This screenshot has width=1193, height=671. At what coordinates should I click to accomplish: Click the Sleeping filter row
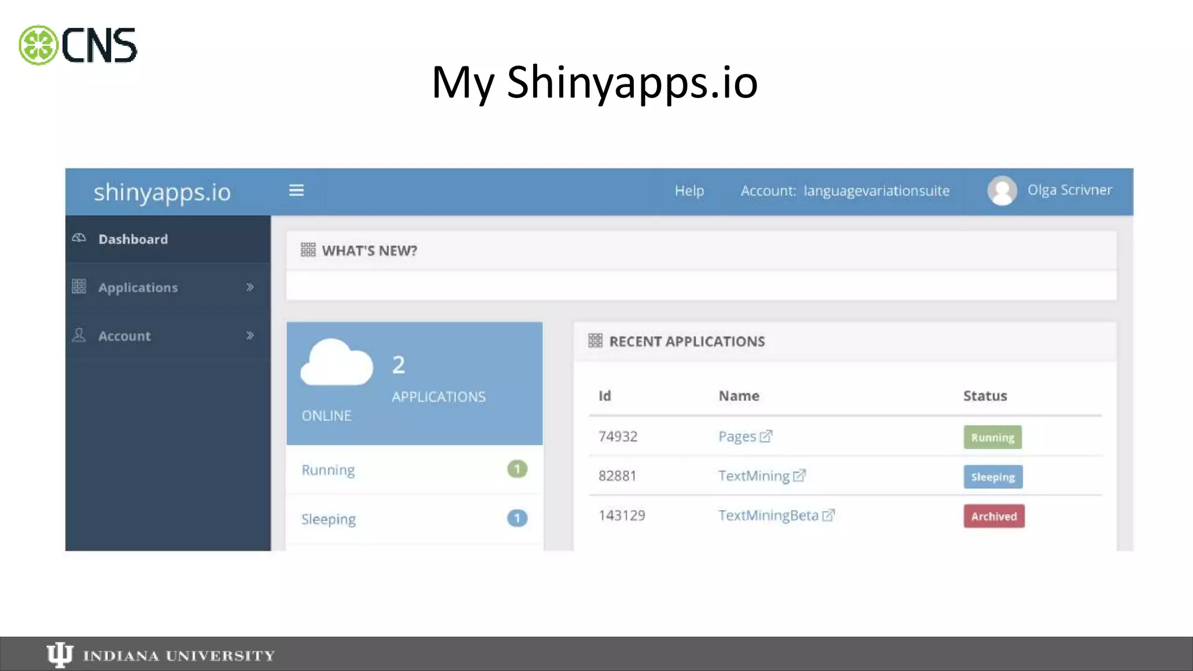415,518
